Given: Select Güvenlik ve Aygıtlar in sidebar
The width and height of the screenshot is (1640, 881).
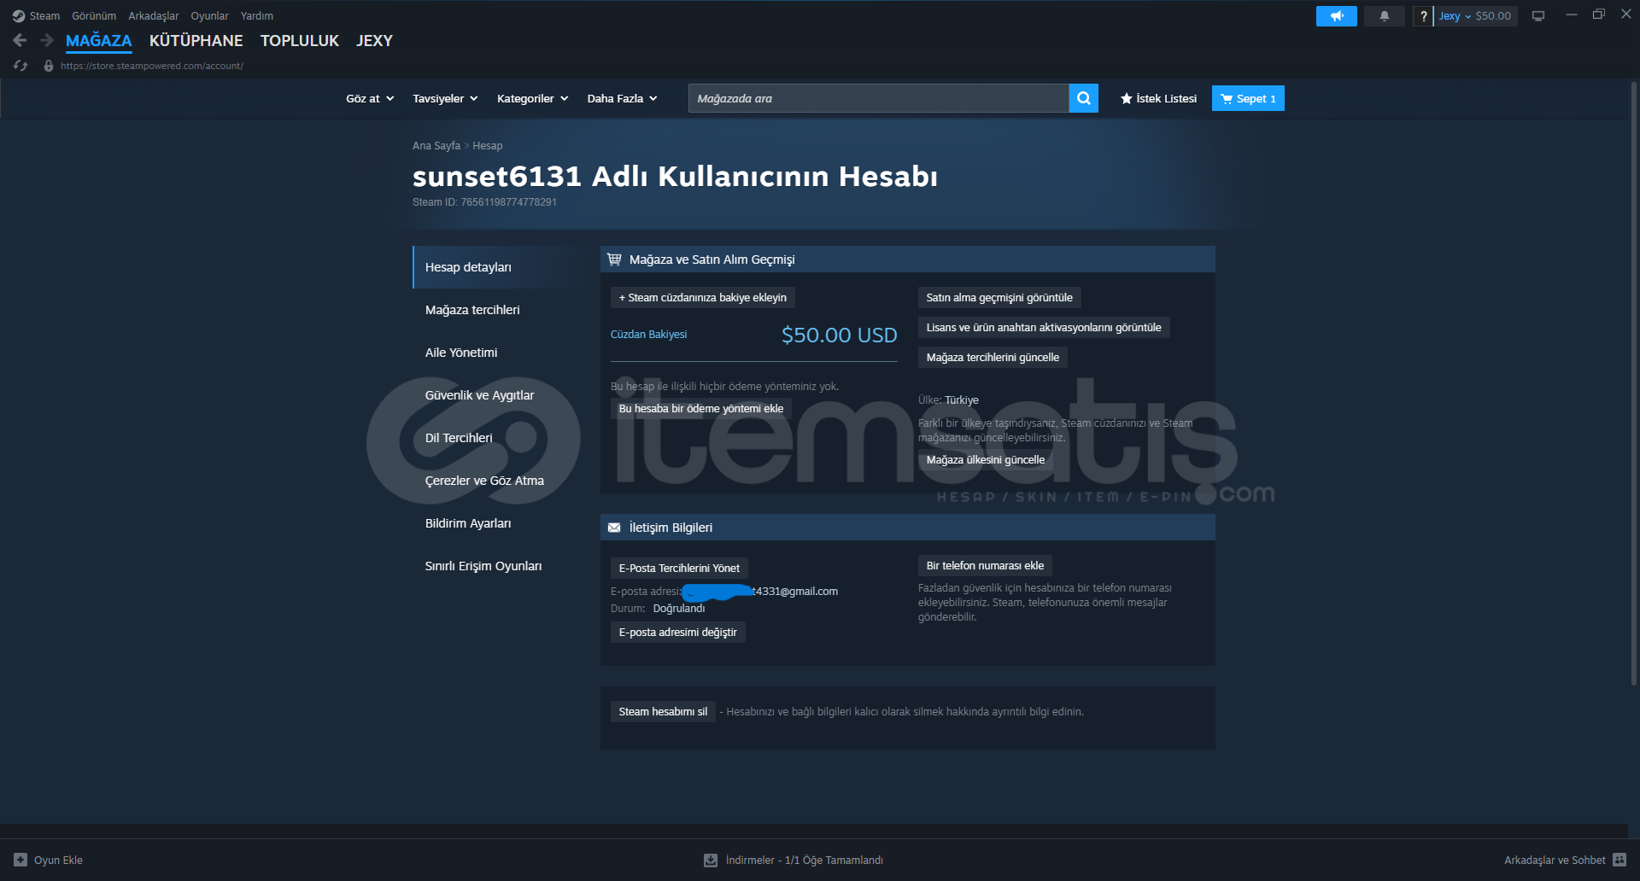Looking at the screenshot, I should click(500, 395).
